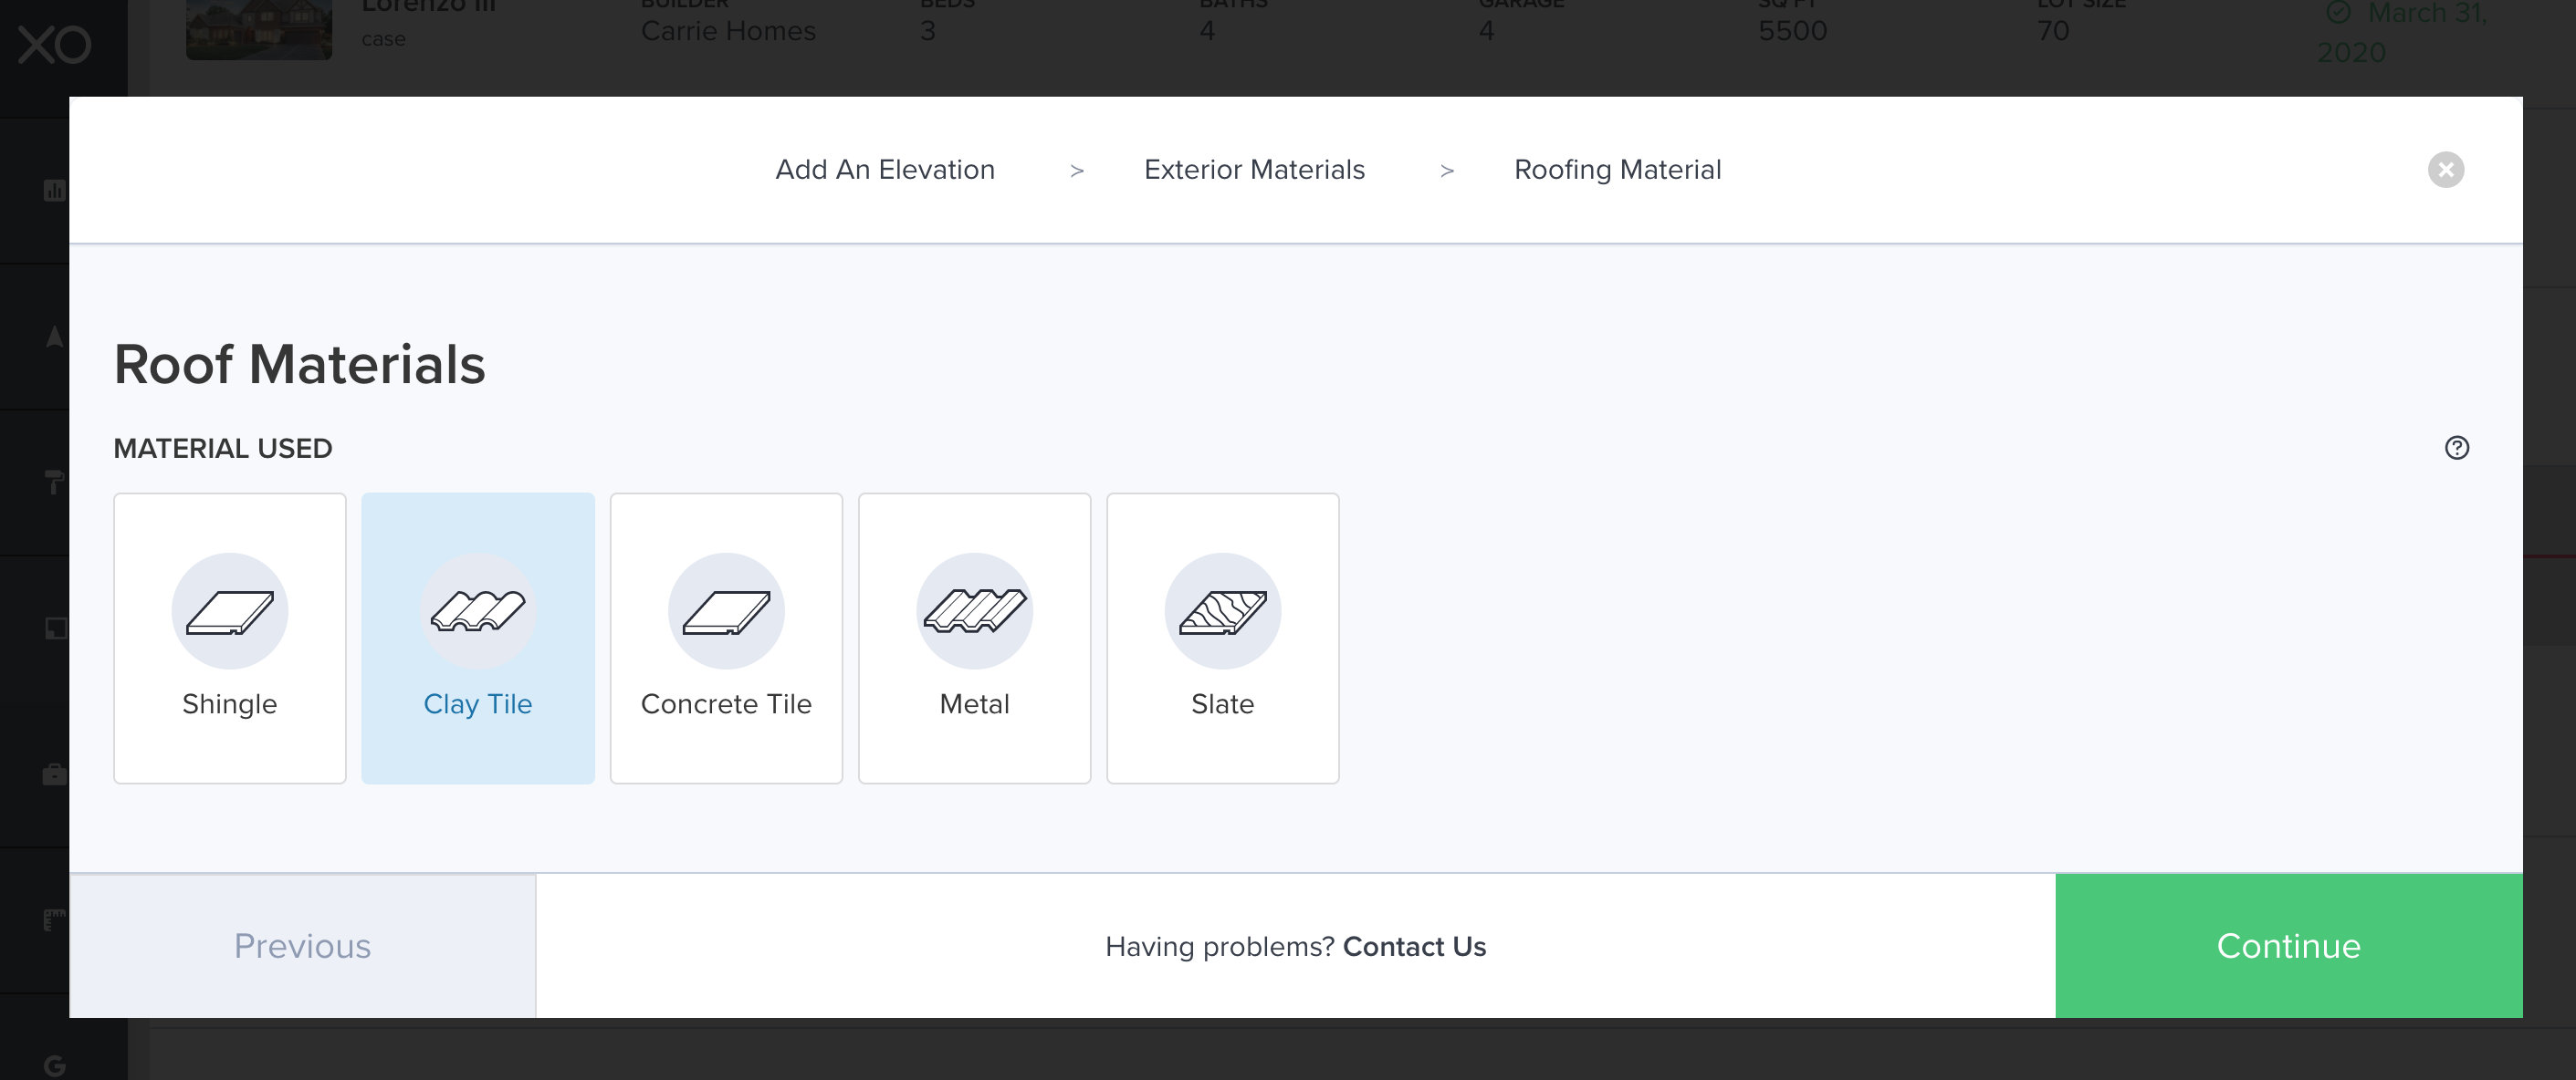The width and height of the screenshot is (2576, 1080).
Task: Select the Metal roofing icon
Action: click(x=974, y=610)
